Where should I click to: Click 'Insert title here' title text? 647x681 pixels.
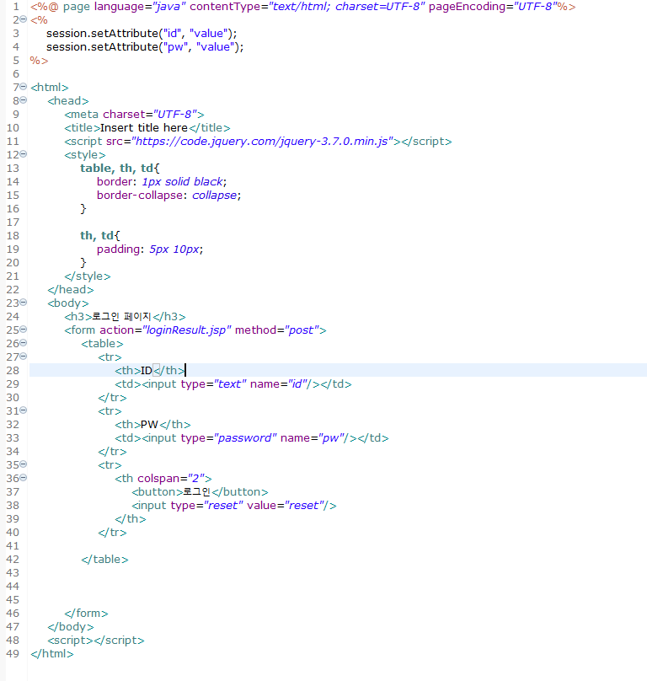pos(144,128)
